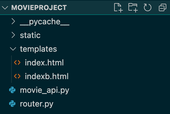Click the New File icon
This screenshot has height=114, width=170.
click(118, 7)
